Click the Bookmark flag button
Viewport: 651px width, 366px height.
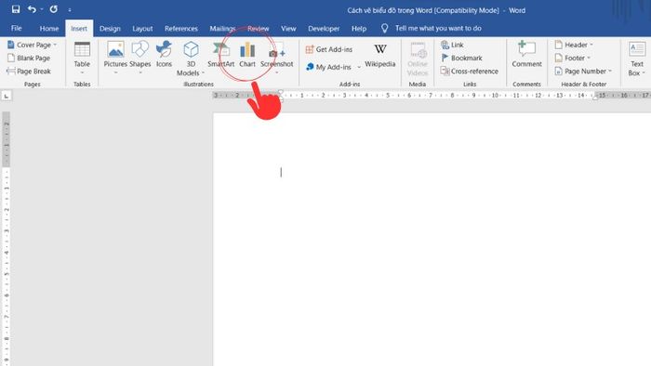click(x=461, y=58)
